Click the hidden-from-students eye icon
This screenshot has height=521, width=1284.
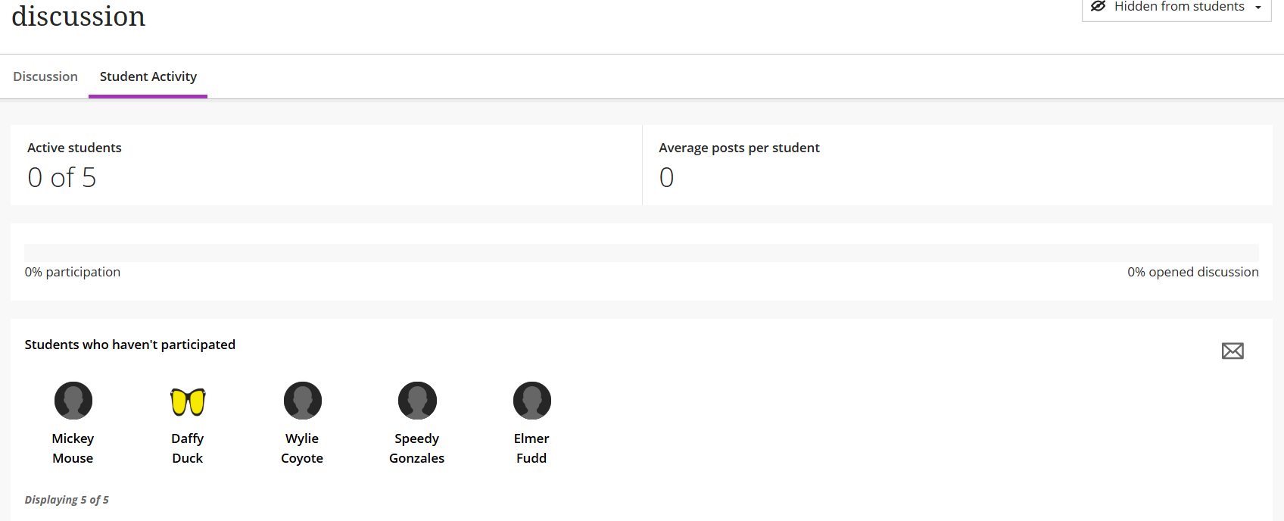tap(1099, 7)
